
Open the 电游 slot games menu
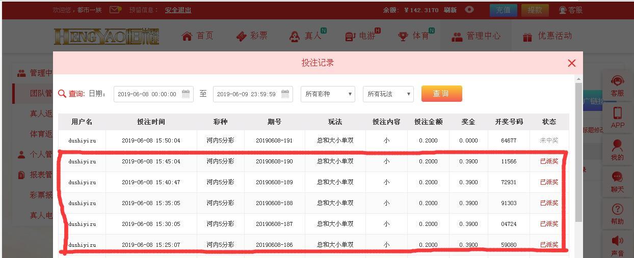pyautogui.click(x=362, y=36)
